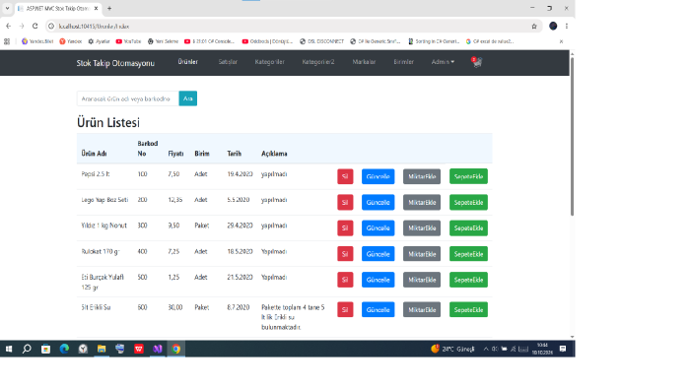The width and height of the screenshot is (690, 388).
Task: Open the Kategoriler nav item
Action: pyautogui.click(x=270, y=62)
